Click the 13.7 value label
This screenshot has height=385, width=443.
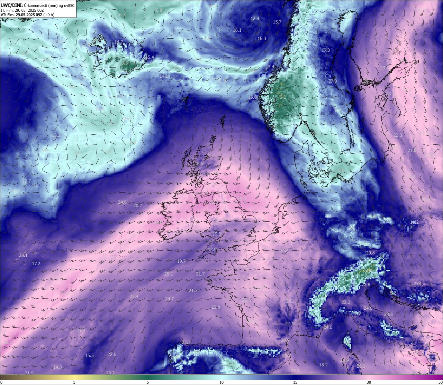click(x=27, y=181)
